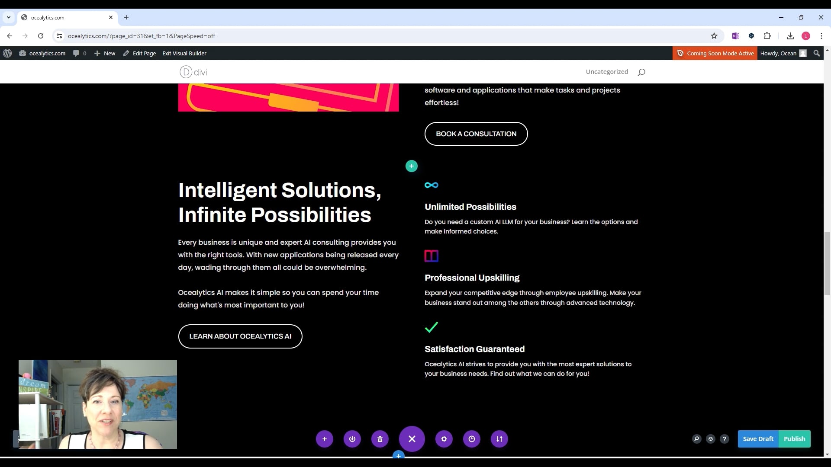Open the WordPress logo admin menu
This screenshot has width=831, height=467.
coord(7,53)
